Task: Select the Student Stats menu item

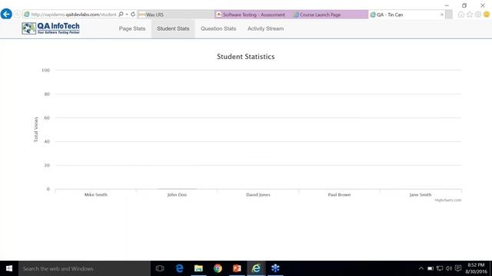Action: (x=173, y=28)
